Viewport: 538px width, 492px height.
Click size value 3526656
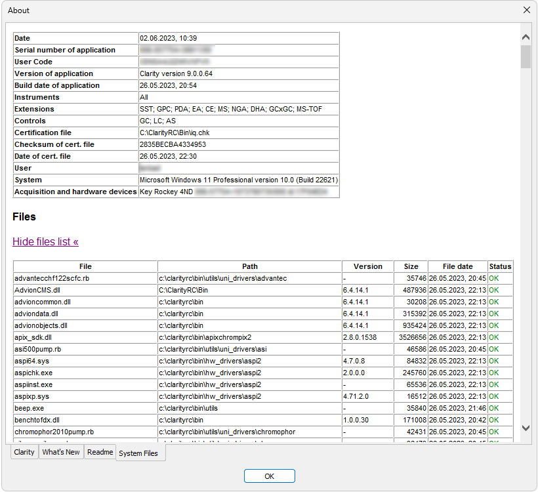(x=413, y=337)
